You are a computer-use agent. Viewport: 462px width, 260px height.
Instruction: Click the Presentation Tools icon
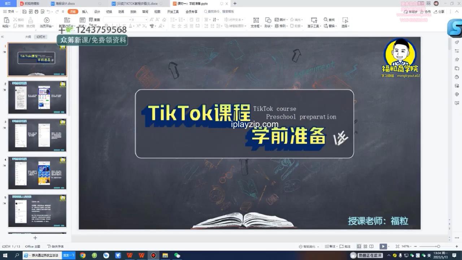tap(314, 20)
